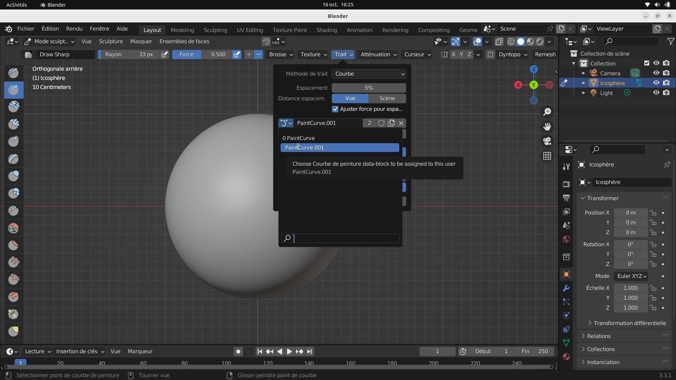Click the outliner filter funnel icon
The image size is (676, 380).
[671, 42]
